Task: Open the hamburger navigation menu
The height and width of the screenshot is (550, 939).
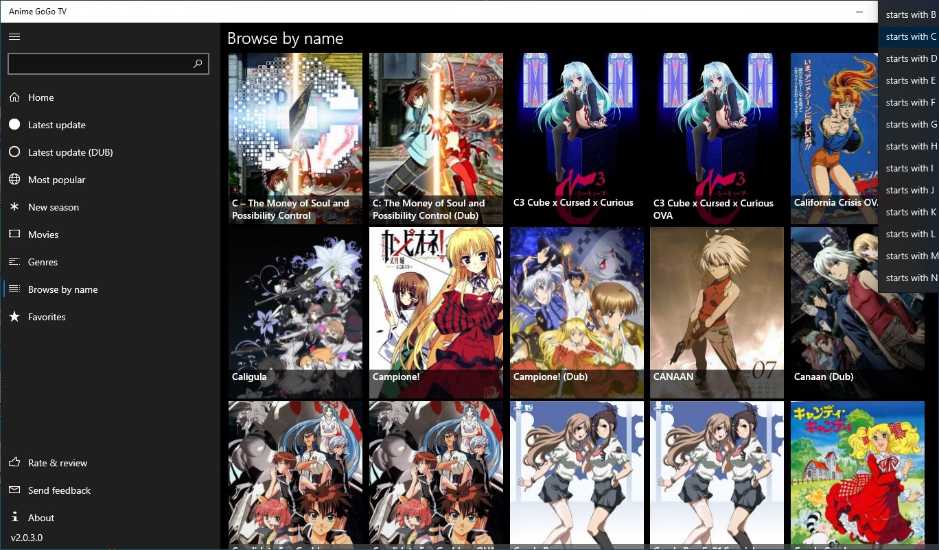Action: pyautogui.click(x=14, y=36)
